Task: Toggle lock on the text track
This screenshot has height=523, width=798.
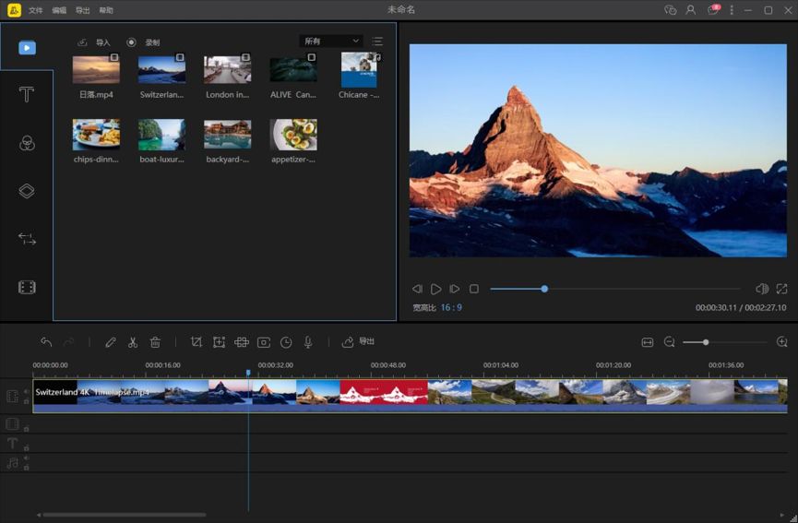Action: (26, 447)
